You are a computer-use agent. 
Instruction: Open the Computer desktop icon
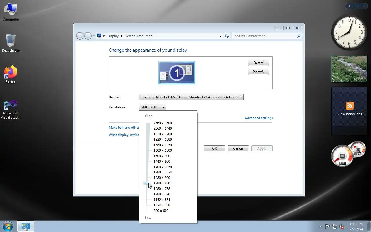[x=11, y=12]
